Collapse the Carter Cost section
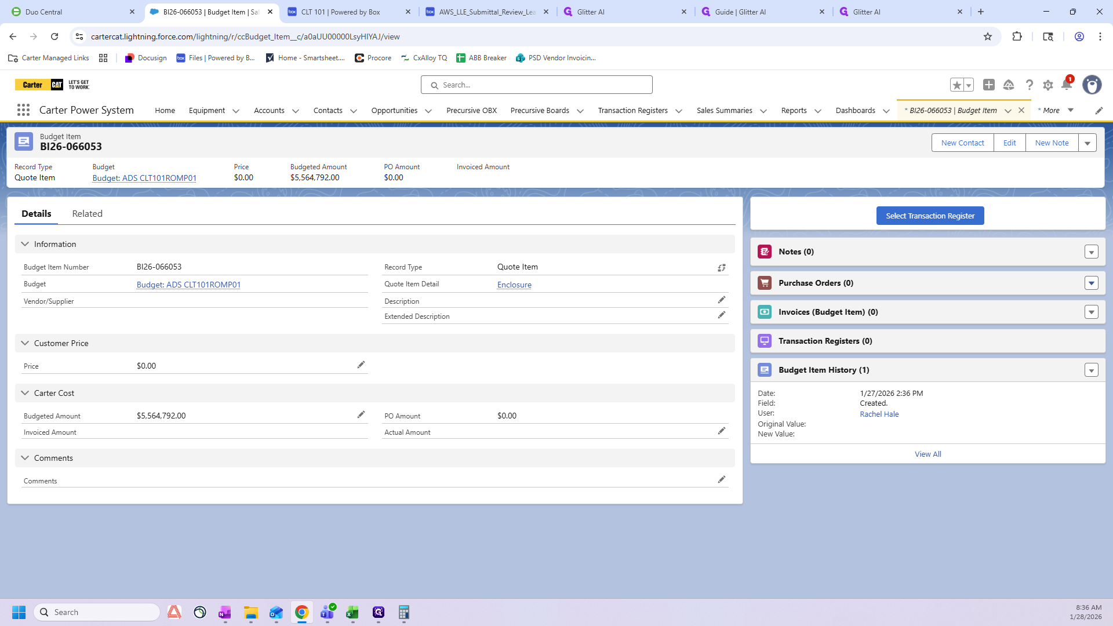The image size is (1113, 626). pyautogui.click(x=25, y=393)
